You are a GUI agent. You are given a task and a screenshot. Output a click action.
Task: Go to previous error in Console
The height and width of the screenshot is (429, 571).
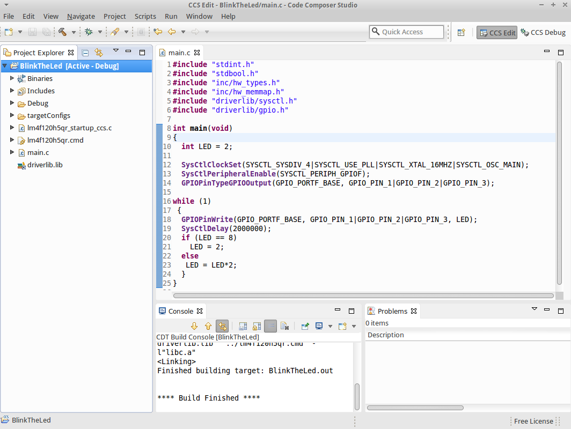click(208, 326)
